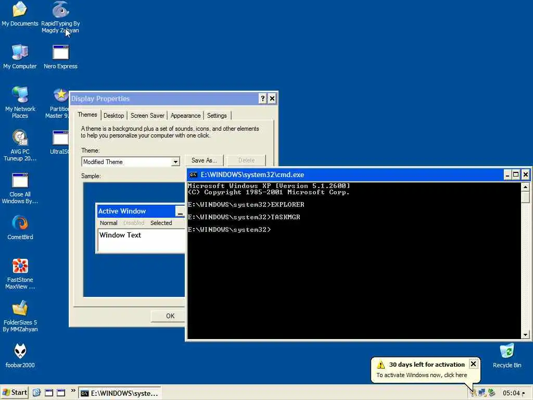Switch to the Settings tab

point(217,116)
